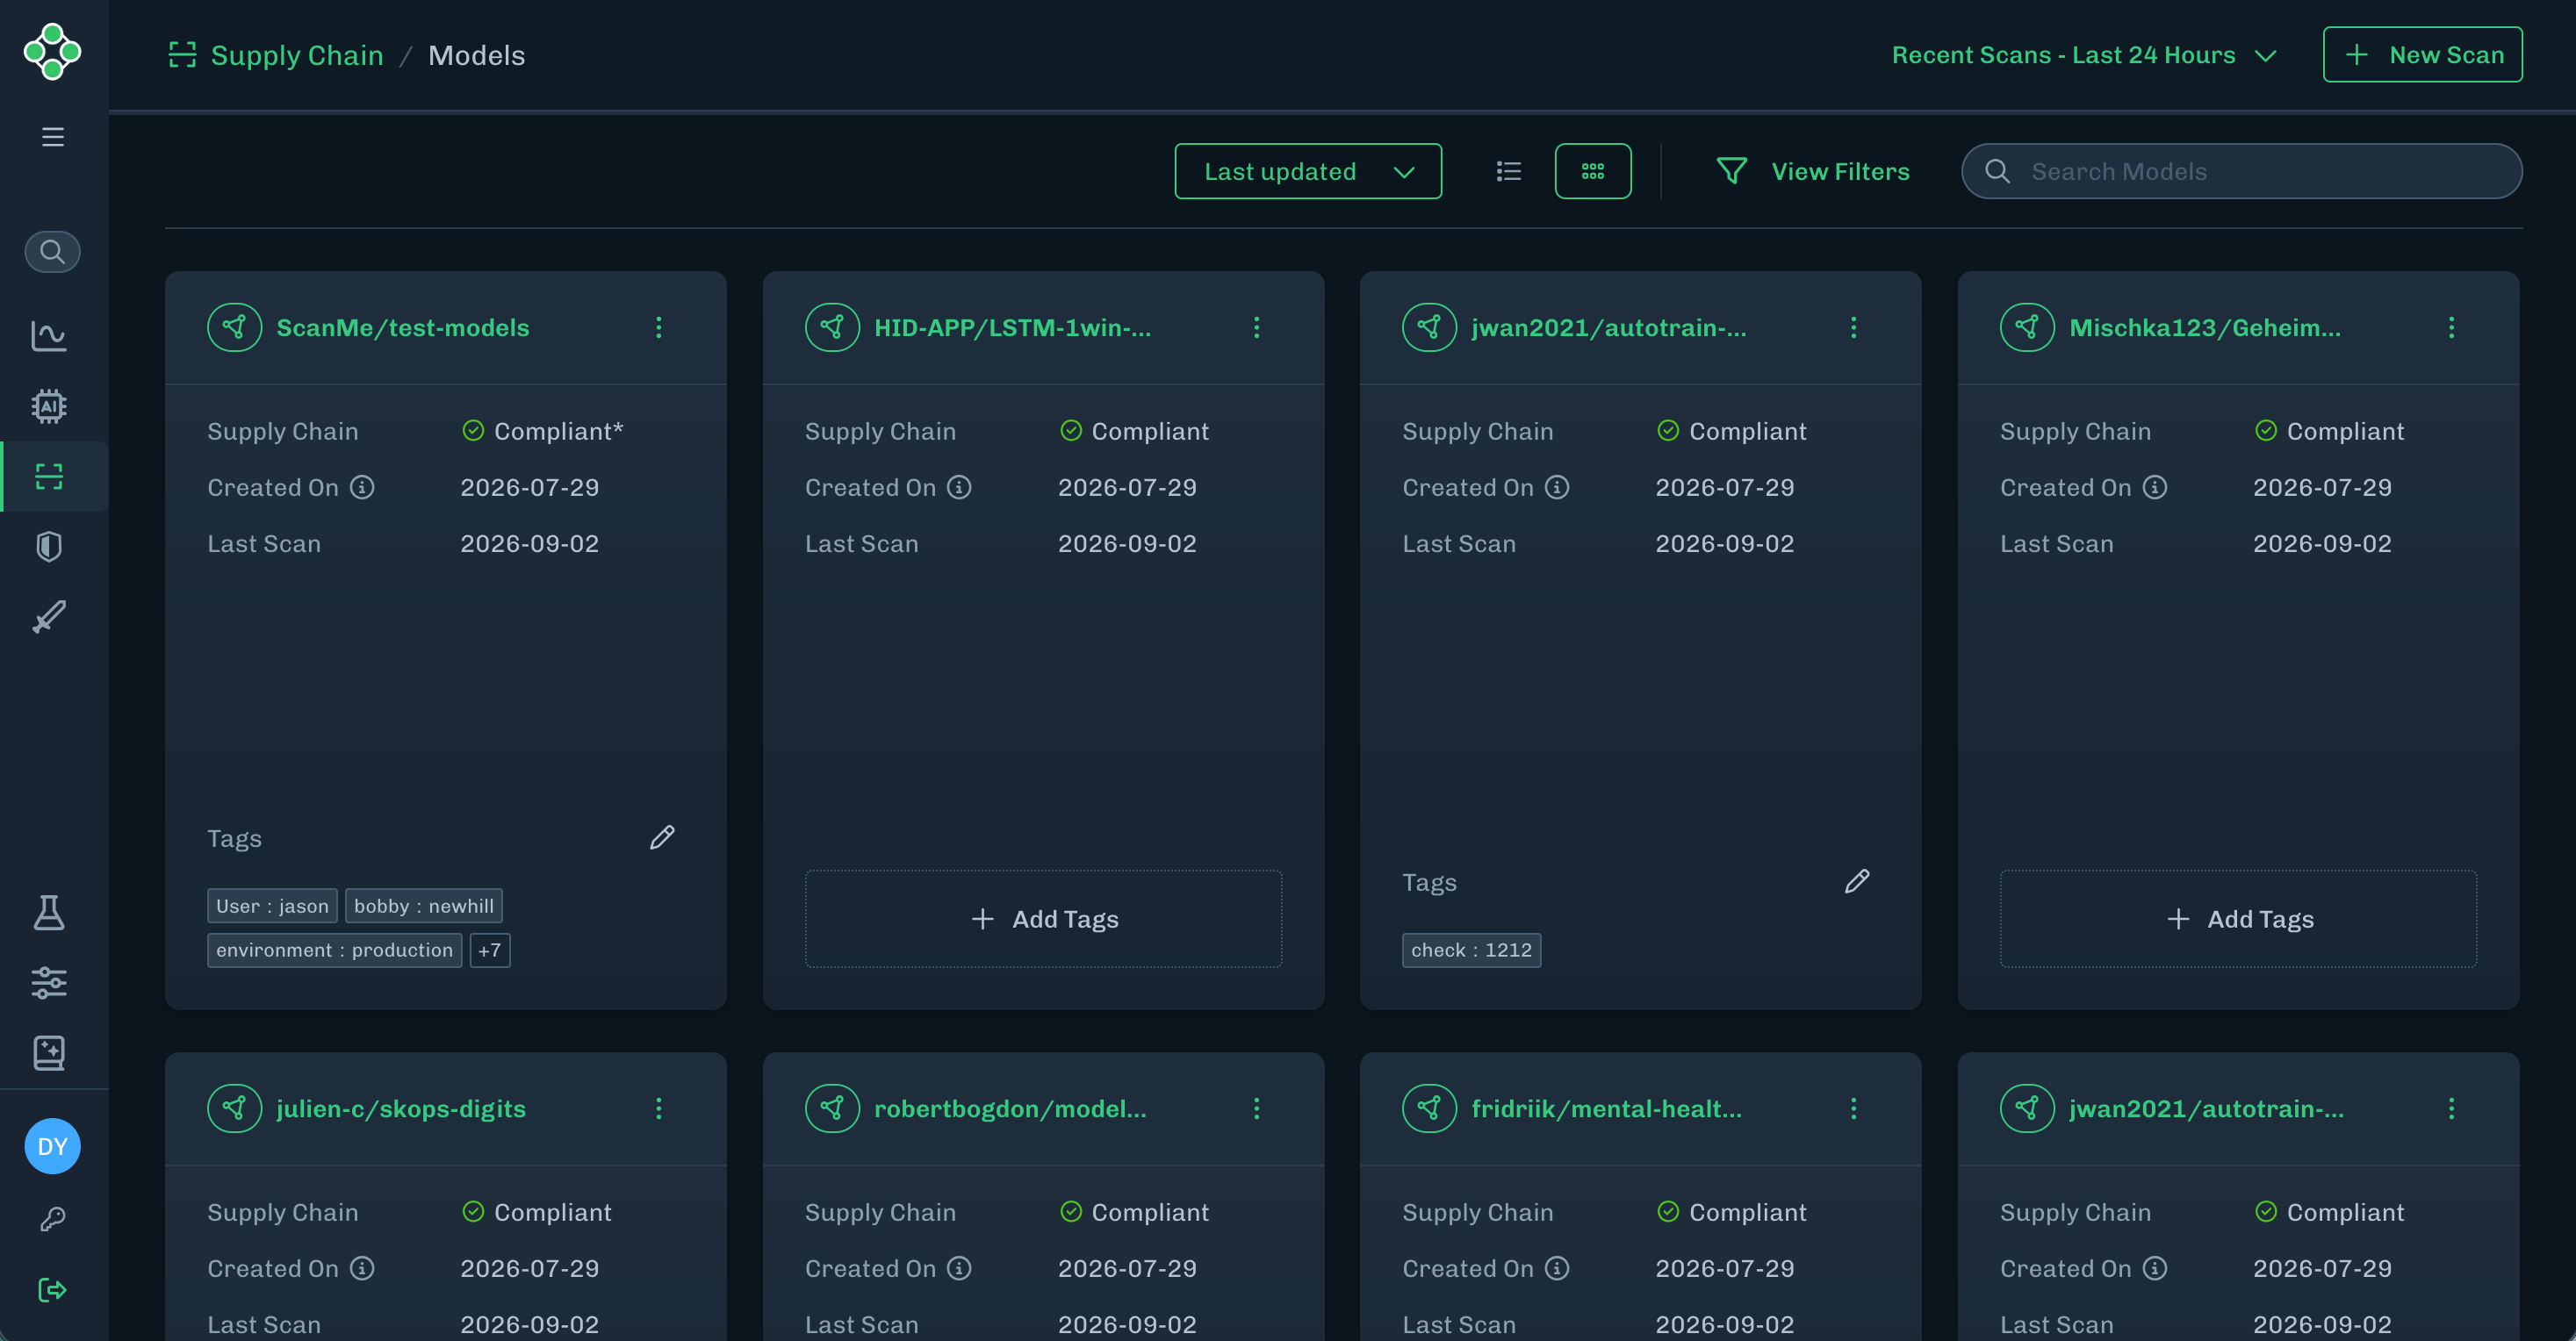
Task: Click the bobby : newhill tag
Action: pos(424,907)
